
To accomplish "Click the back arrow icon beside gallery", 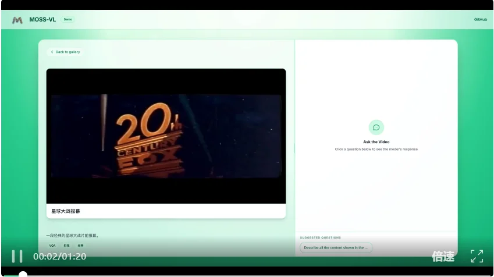I will pyautogui.click(x=52, y=52).
